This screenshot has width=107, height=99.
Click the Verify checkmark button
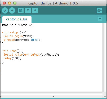[5, 11]
